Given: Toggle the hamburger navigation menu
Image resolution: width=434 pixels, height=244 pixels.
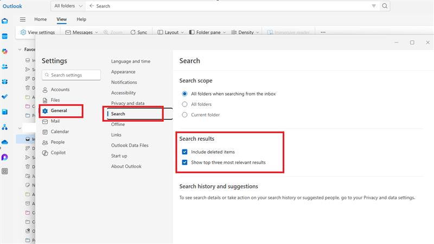Looking at the screenshot, I should point(23,20).
